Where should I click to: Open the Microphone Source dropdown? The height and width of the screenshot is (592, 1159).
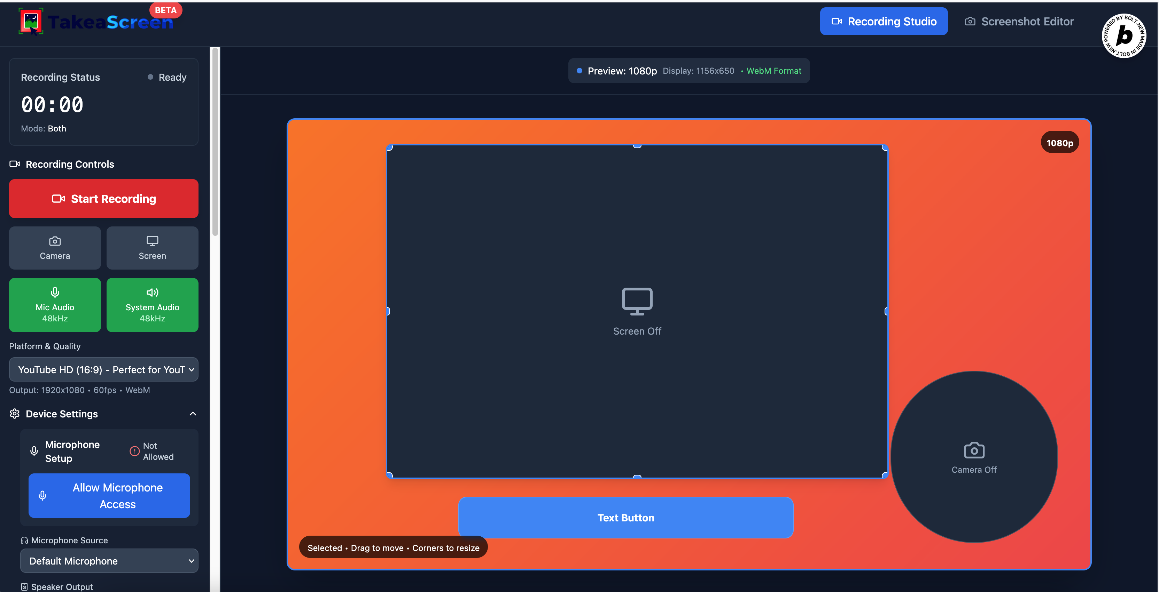(x=109, y=561)
